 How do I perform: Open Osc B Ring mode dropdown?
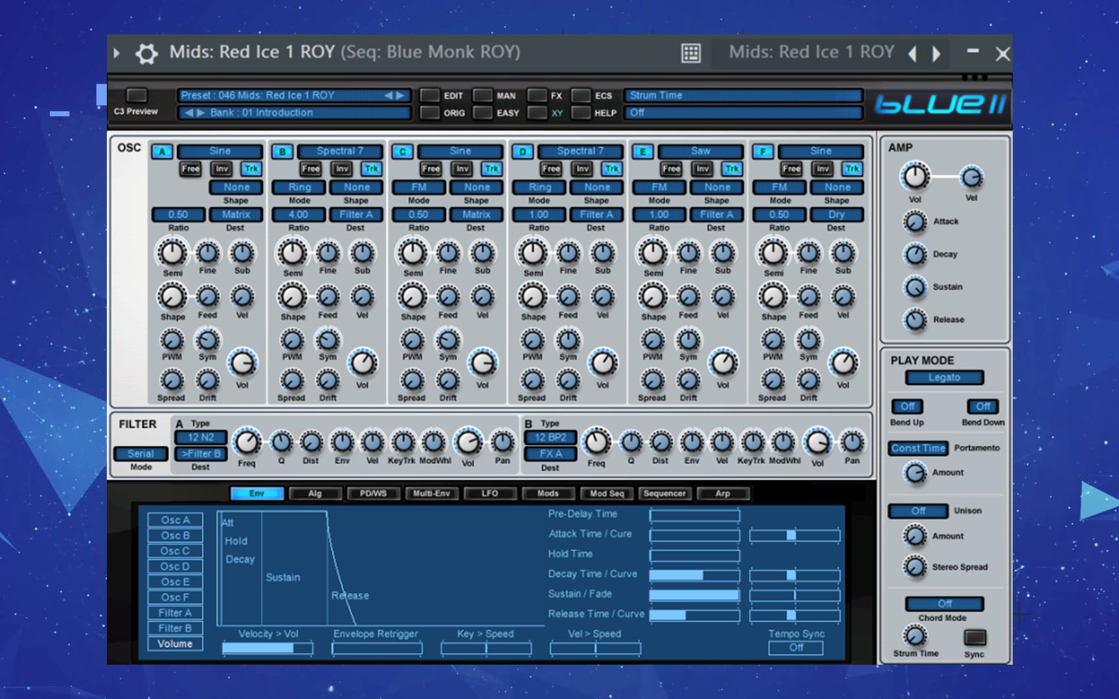(x=299, y=187)
